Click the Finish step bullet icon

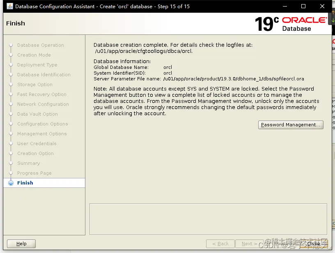(x=11, y=183)
